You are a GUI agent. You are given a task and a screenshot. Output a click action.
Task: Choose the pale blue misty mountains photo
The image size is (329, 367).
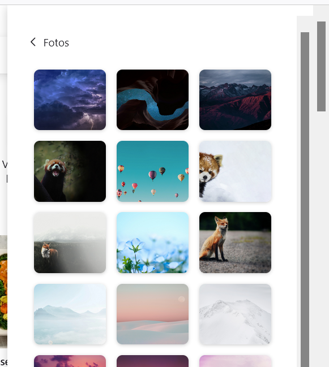[70, 314]
